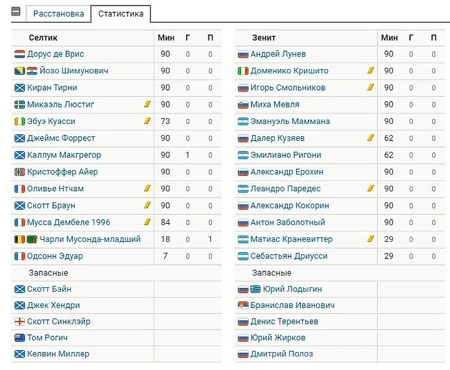Click Микаэль Люстиг's yellow card icon
The image size is (450, 370).
147,105
